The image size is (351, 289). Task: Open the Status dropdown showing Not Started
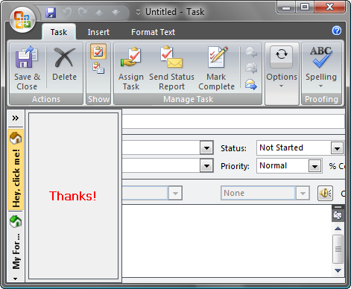pyautogui.click(x=337, y=148)
